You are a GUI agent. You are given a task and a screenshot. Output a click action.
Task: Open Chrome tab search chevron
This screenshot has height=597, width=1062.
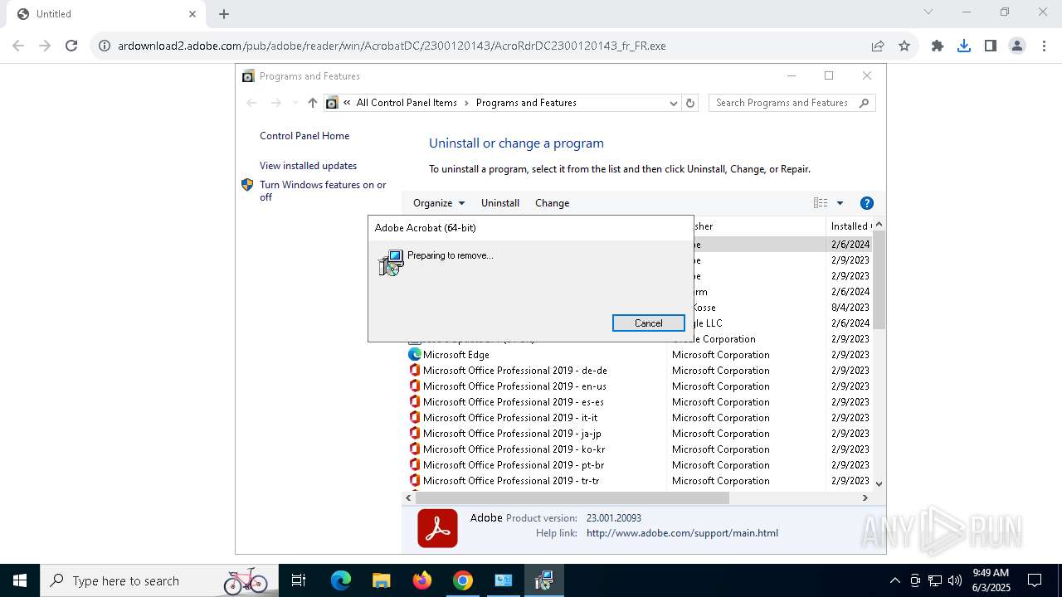pyautogui.click(x=928, y=12)
